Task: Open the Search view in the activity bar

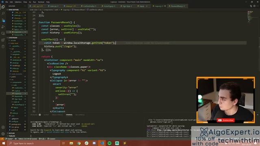Action: [x=3, y=13]
